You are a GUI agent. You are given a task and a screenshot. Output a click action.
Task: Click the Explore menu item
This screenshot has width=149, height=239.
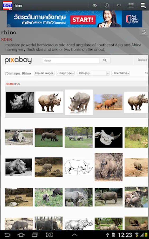tap(142, 60)
